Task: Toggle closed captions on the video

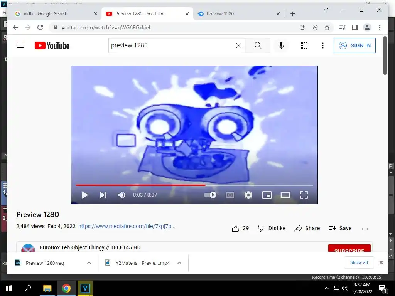Action: pos(230,195)
